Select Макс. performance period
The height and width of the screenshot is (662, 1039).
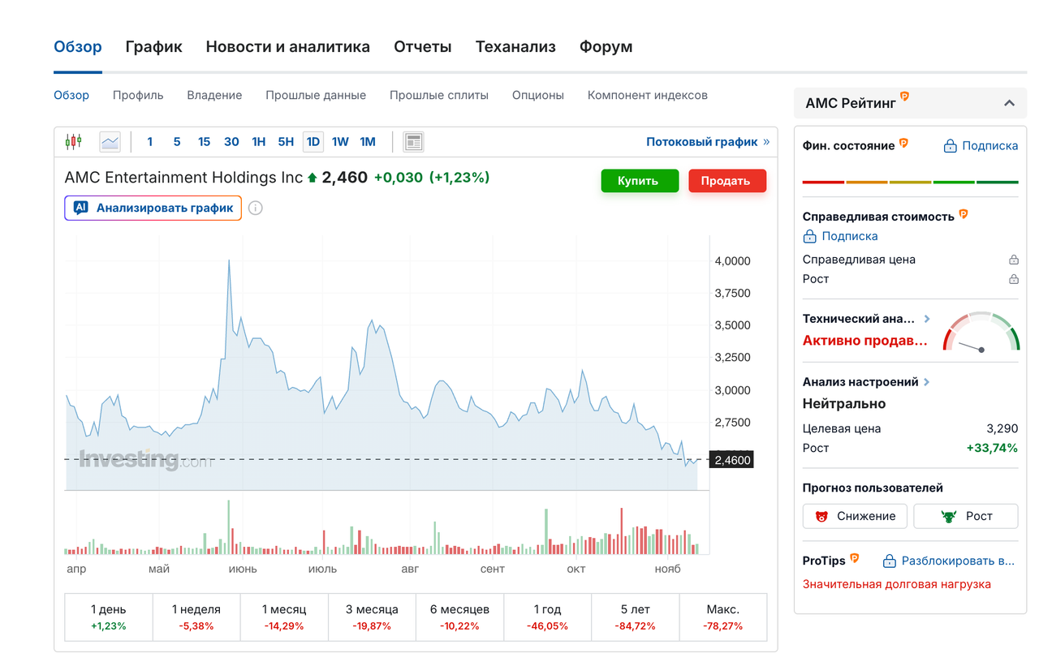tap(723, 617)
